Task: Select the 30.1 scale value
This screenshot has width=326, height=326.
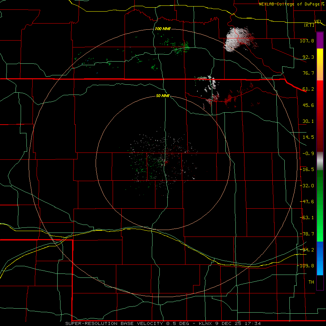Action: (308, 121)
